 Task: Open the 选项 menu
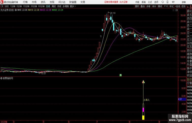[x=156, y=2]
